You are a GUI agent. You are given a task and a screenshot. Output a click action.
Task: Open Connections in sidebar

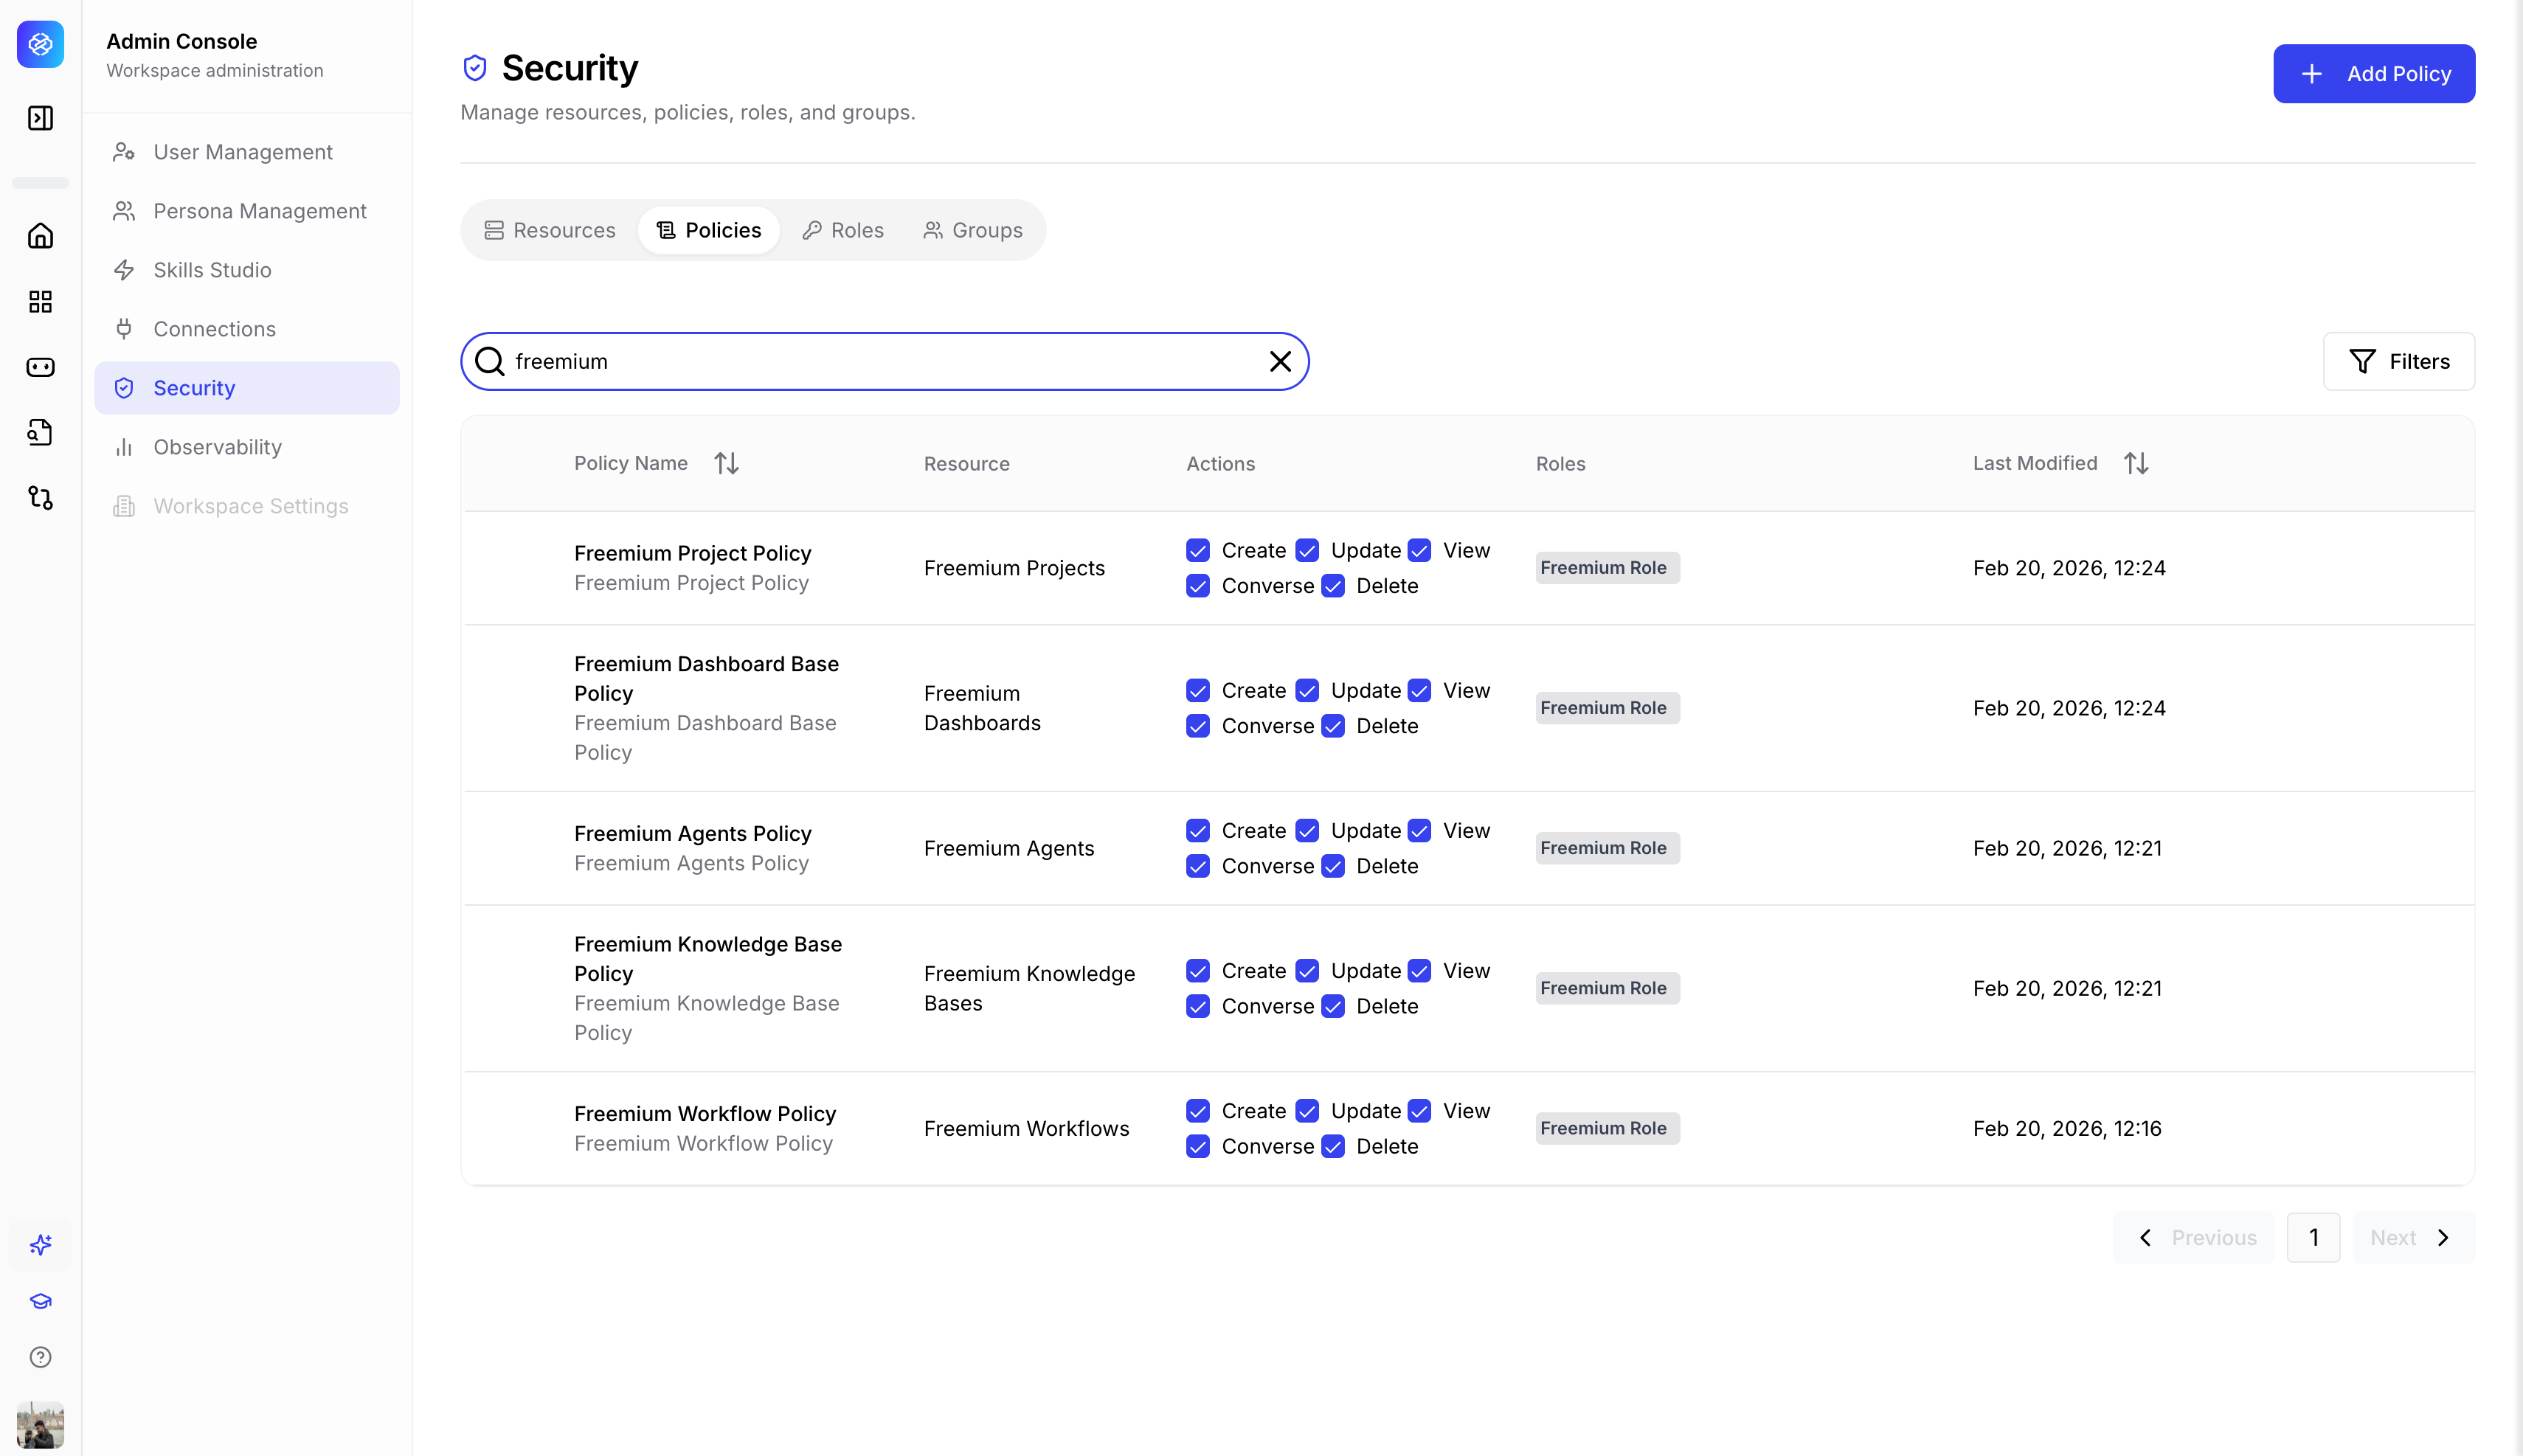[247, 329]
